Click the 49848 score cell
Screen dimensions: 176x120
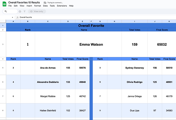pos(83,82)
